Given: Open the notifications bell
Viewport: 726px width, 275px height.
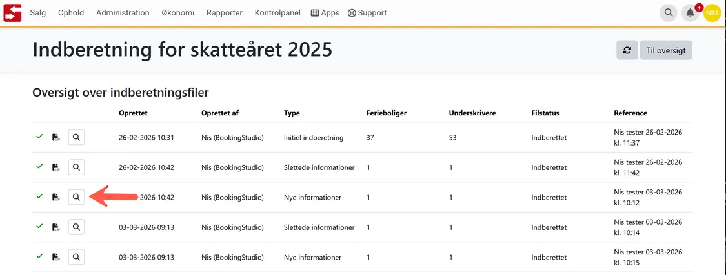Looking at the screenshot, I should [691, 13].
